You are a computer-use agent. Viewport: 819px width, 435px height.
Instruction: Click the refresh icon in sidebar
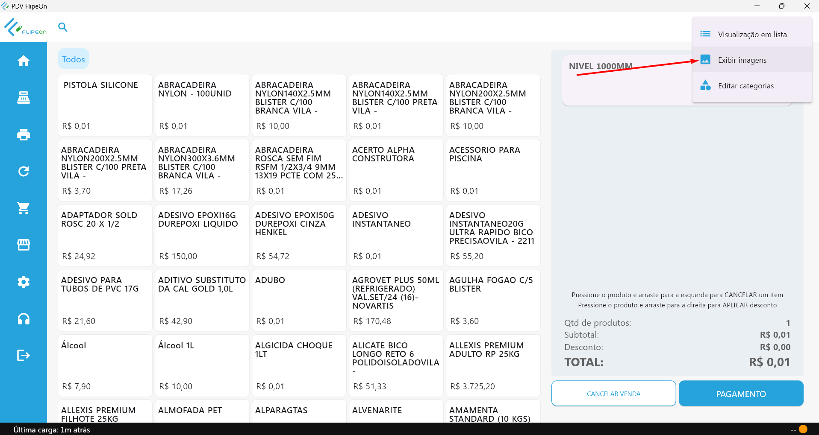coord(24,172)
